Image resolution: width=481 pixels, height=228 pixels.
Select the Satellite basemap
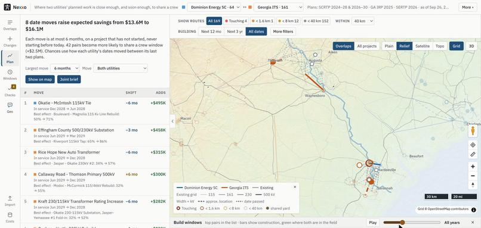[x=423, y=46]
